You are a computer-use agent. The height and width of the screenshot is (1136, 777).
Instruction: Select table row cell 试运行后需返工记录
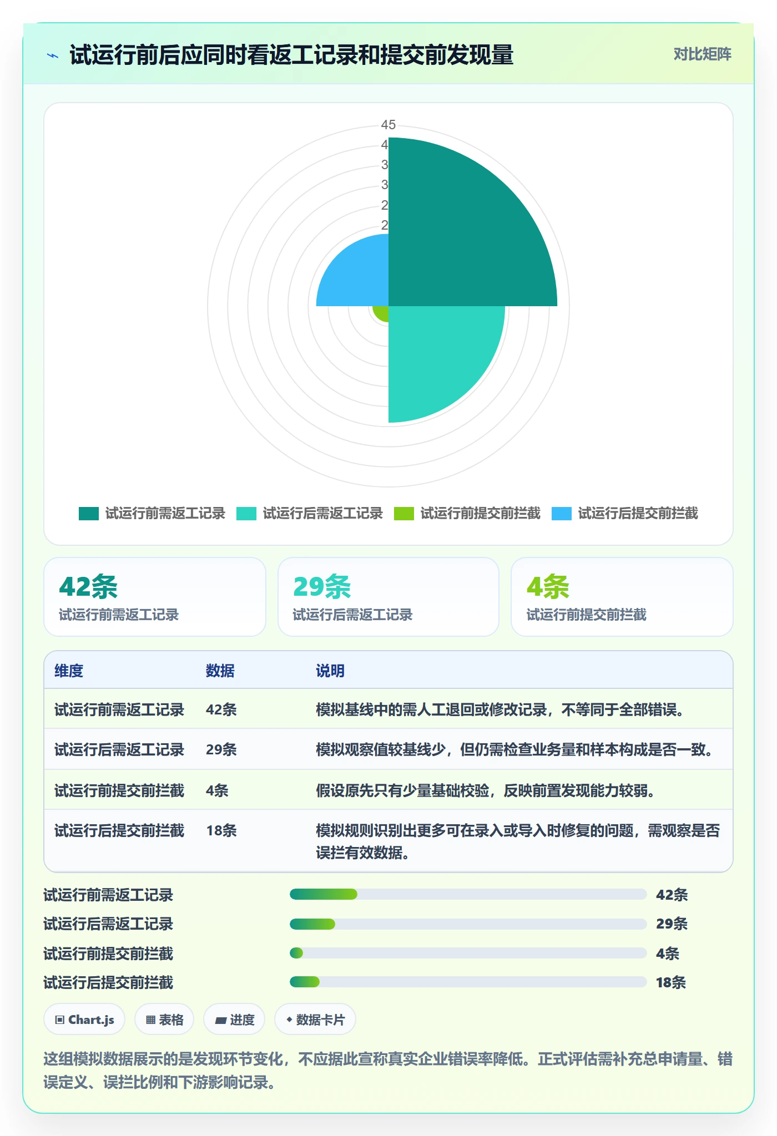(119, 749)
